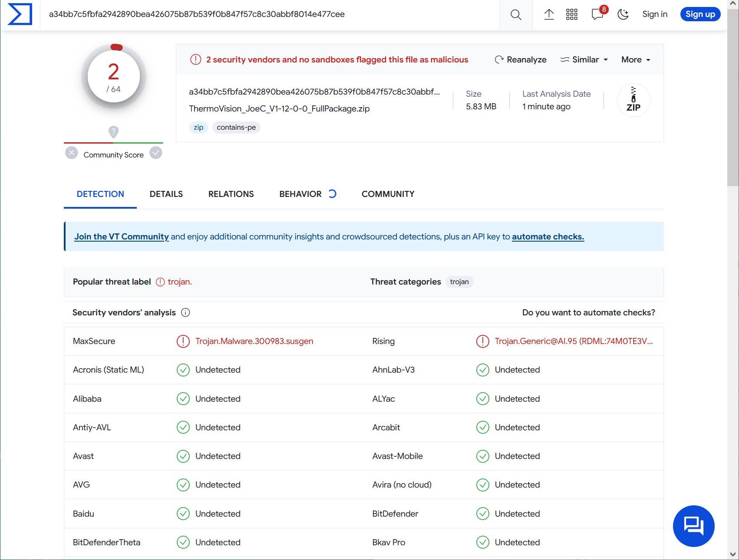Screen dimensions: 739x560
Task: Switch to the DETAILS tab
Action: point(166,194)
